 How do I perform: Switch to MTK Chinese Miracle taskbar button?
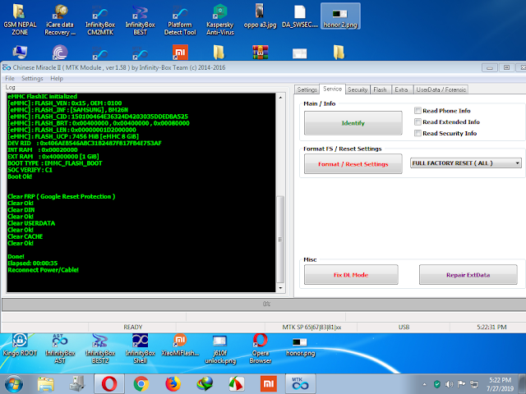pyautogui.click(x=300, y=384)
